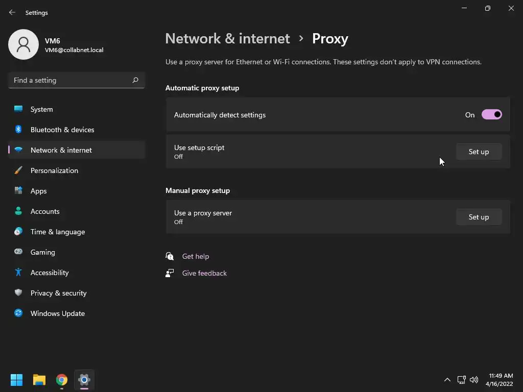Open the Get help link

click(195, 256)
